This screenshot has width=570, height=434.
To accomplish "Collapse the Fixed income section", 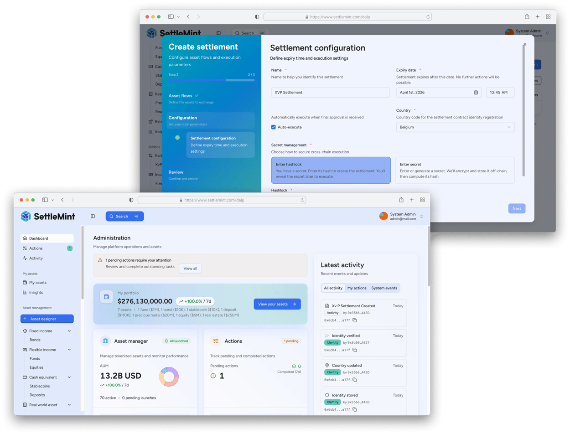I will point(69,331).
